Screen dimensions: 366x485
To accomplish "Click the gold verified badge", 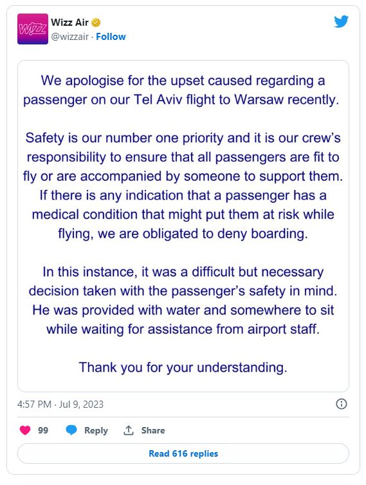I will point(96,23).
